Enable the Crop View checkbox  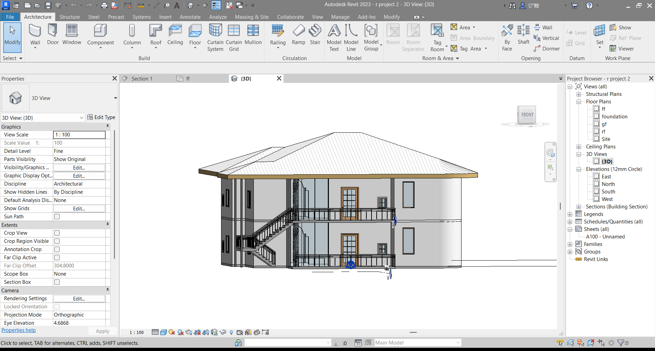pos(57,233)
